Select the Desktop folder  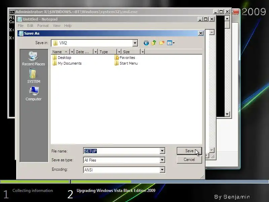coord(62,58)
